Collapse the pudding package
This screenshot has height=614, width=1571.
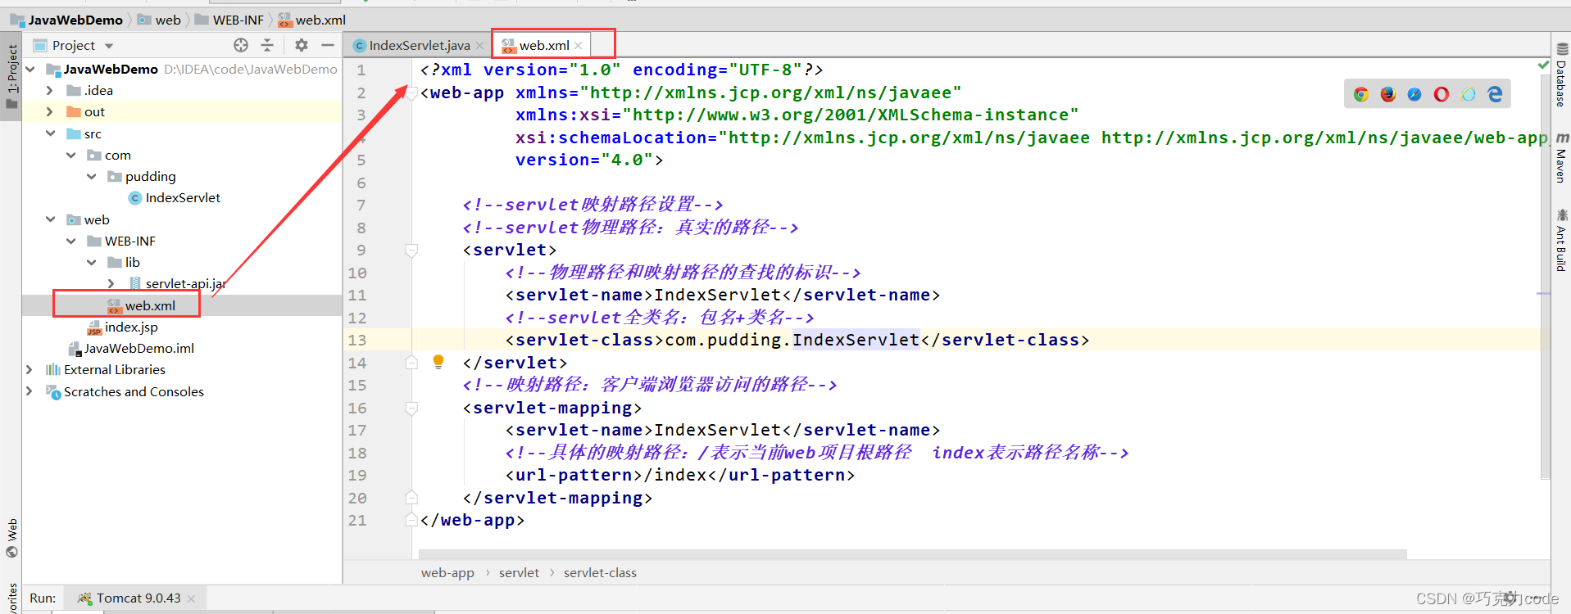pyautogui.click(x=91, y=176)
